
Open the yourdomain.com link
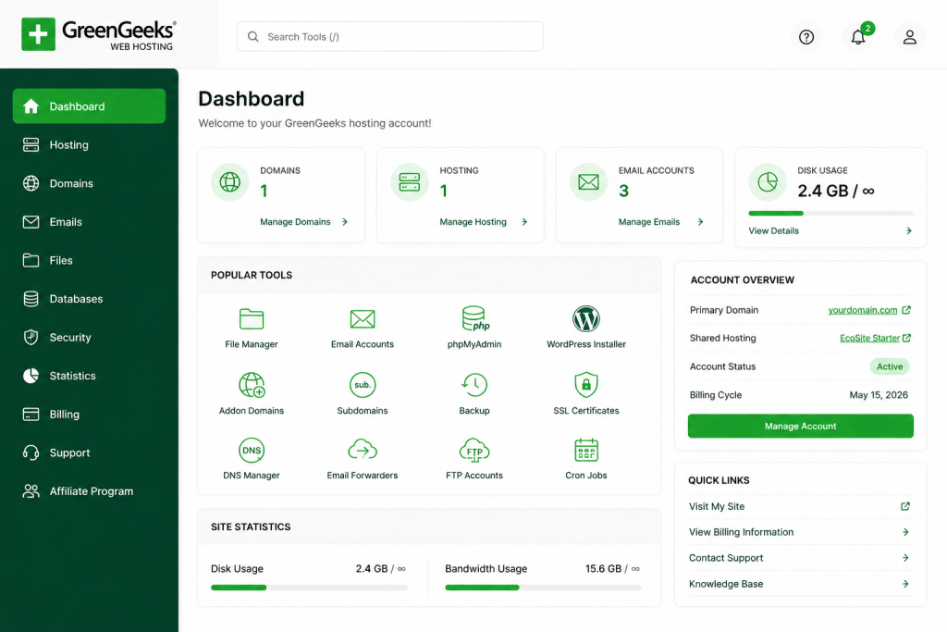863,310
